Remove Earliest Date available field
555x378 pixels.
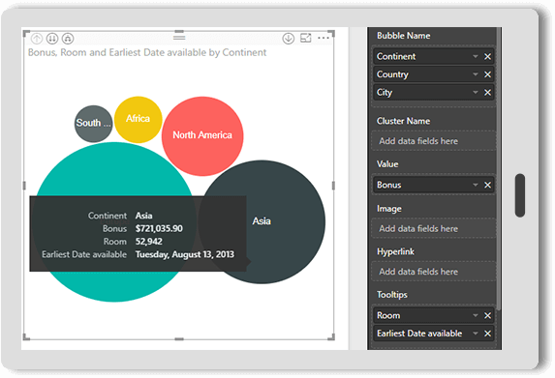click(488, 334)
